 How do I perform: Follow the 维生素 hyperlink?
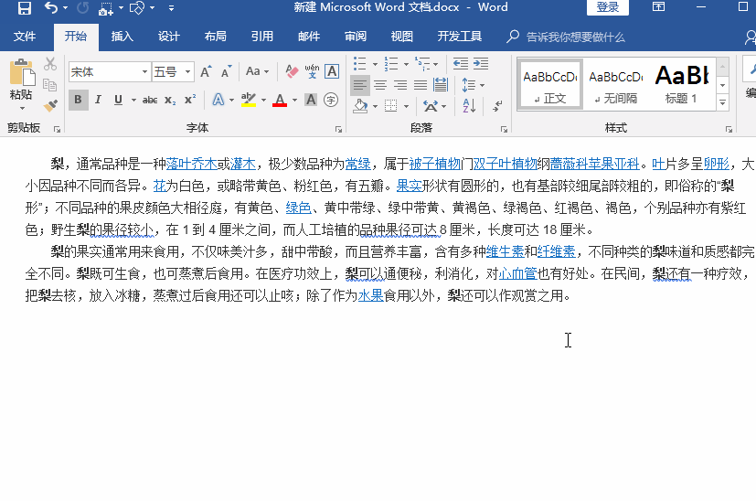[505, 251]
